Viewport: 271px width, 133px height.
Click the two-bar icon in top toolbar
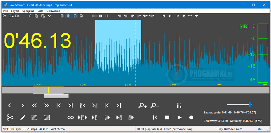click(107, 16)
